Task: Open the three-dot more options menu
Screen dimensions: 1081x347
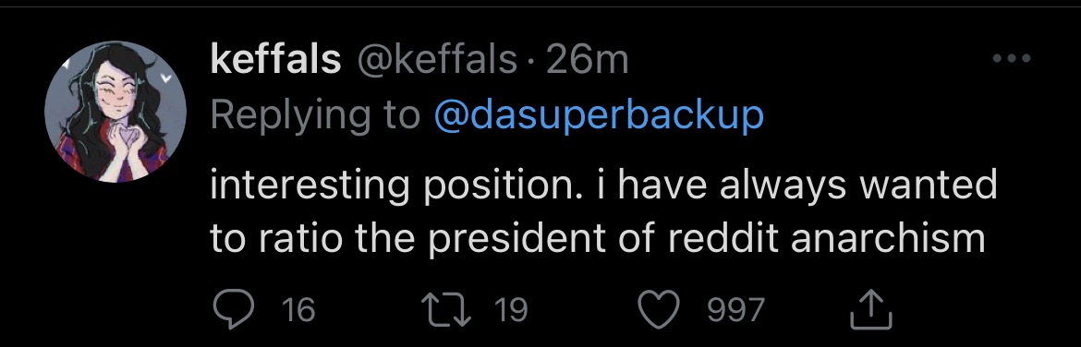Action: coord(1012,59)
